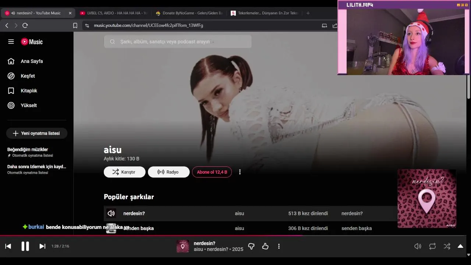471x265 pixels.
Task: Go back in browser
Action: pyautogui.click(x=7, y=25)
